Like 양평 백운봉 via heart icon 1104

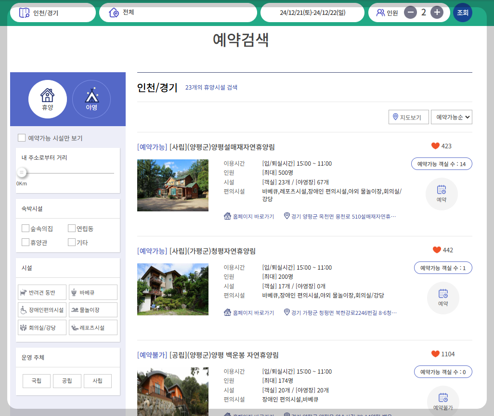pyautogui.click(x=435, y=354)
